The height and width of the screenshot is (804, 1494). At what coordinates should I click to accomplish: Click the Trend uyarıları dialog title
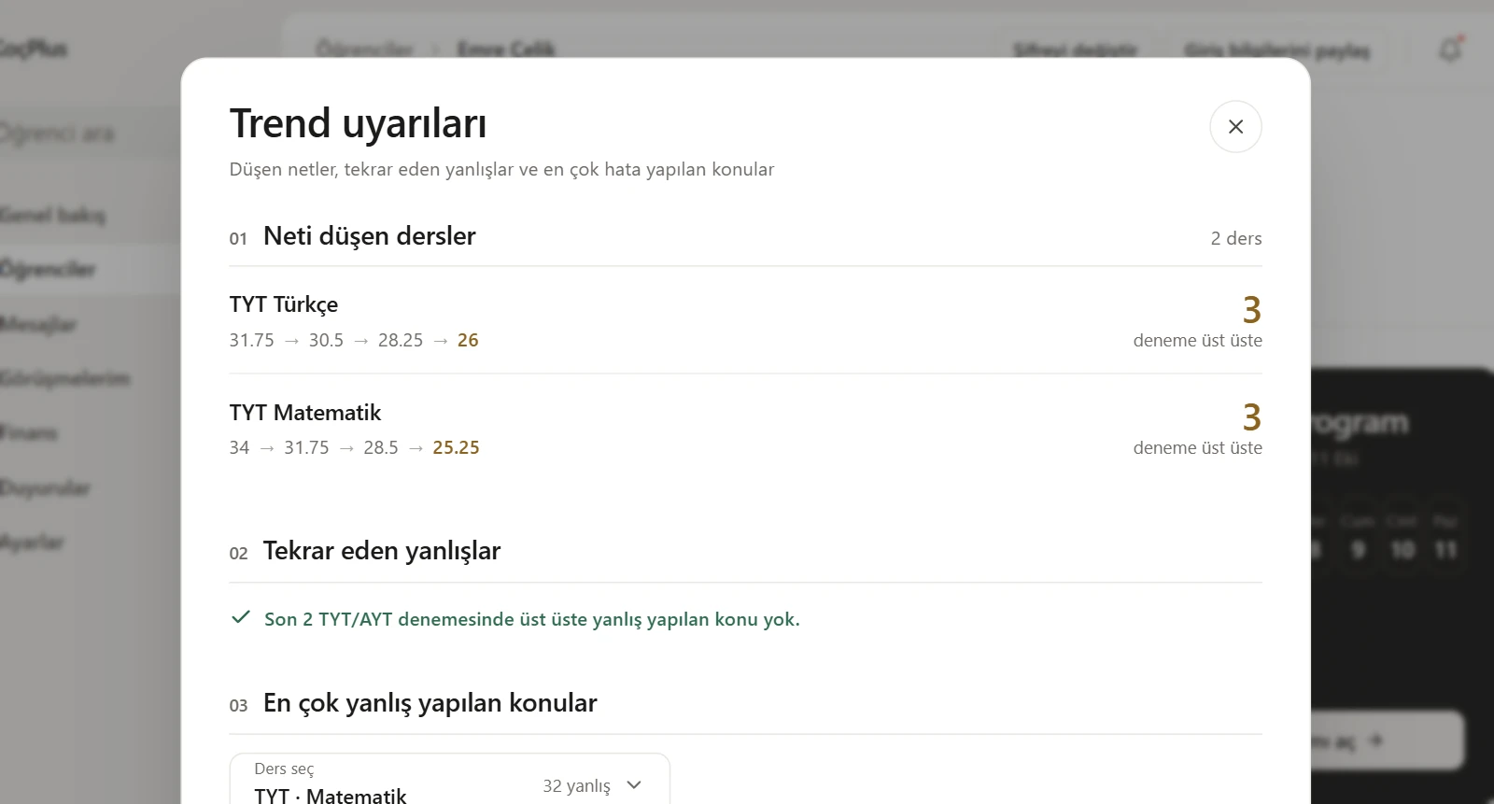[359, 123]
